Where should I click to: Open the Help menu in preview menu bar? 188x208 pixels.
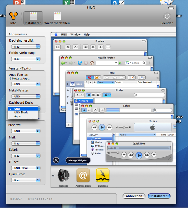coord(87,34)
